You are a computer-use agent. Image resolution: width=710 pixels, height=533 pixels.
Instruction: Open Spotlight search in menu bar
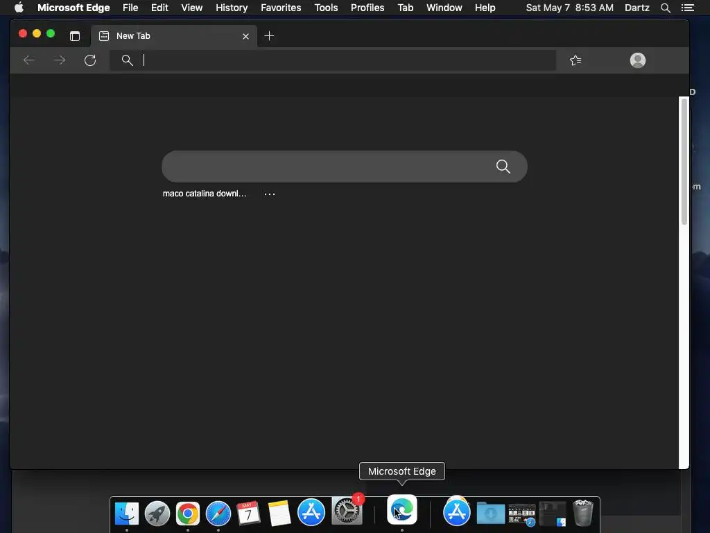coord(665,8)
